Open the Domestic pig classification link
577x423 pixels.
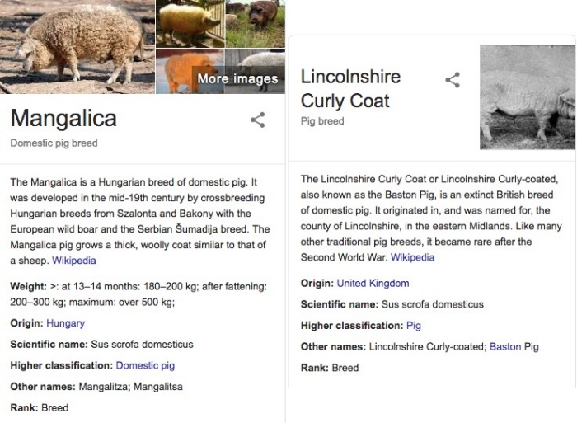click(x=145, y=365)
